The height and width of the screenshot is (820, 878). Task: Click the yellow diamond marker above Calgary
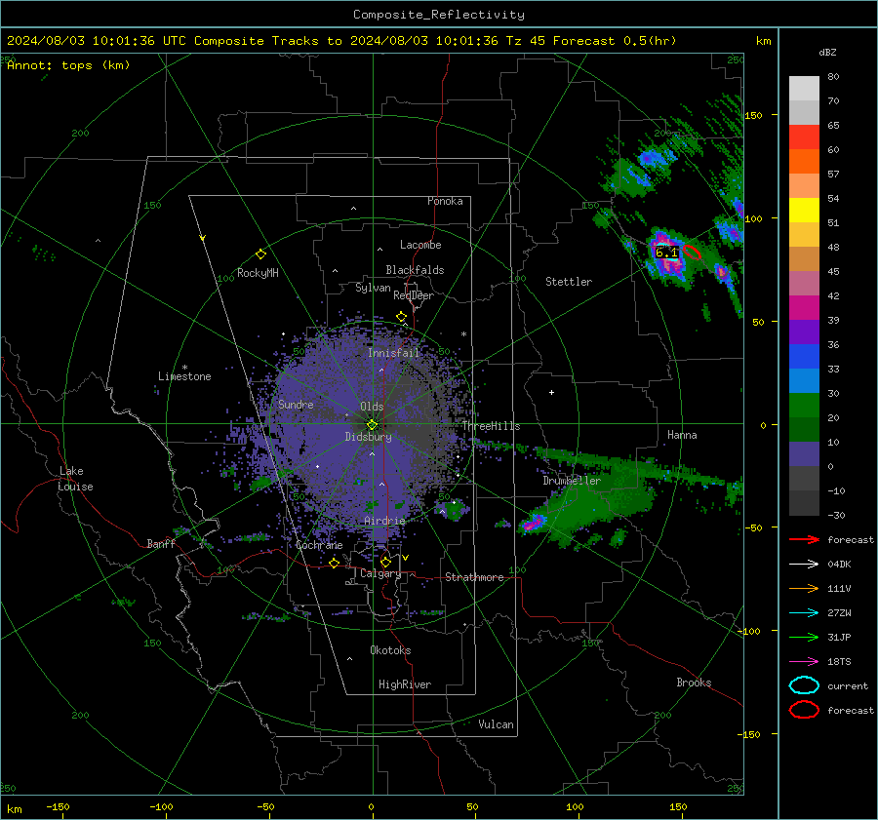[385, 562]
